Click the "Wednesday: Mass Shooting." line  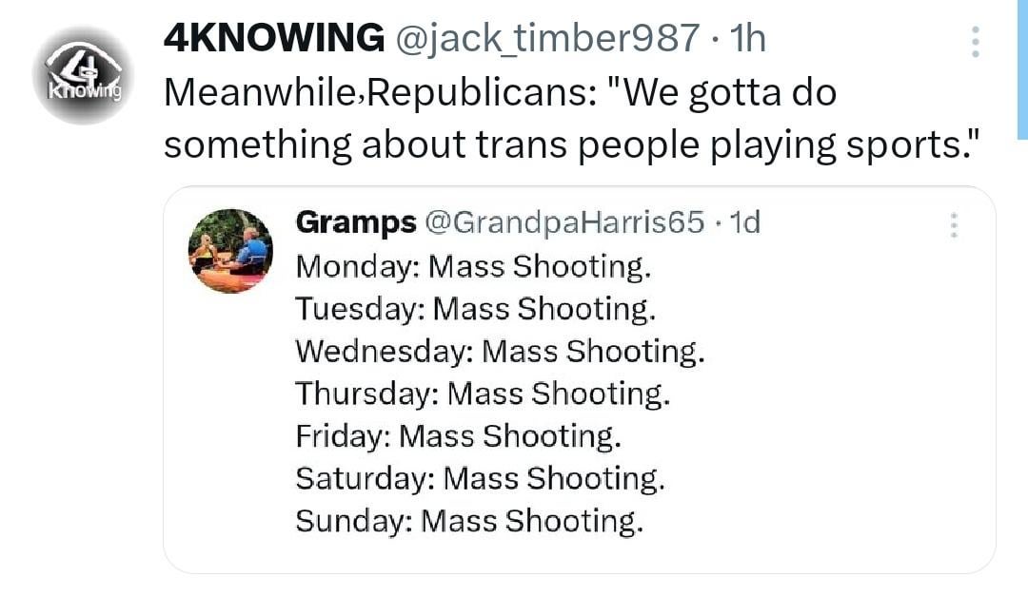[500, 351]
